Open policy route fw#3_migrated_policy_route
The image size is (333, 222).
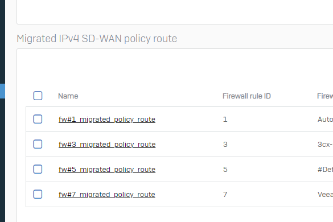(x=107, y=145)
